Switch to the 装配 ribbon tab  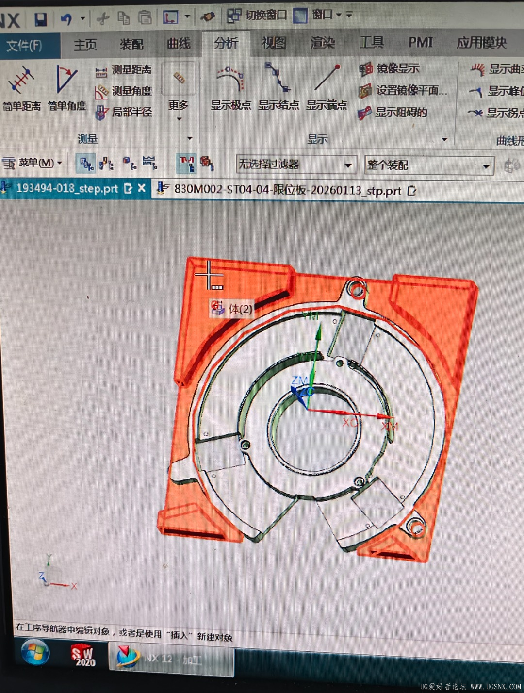(x=131, y=45)
